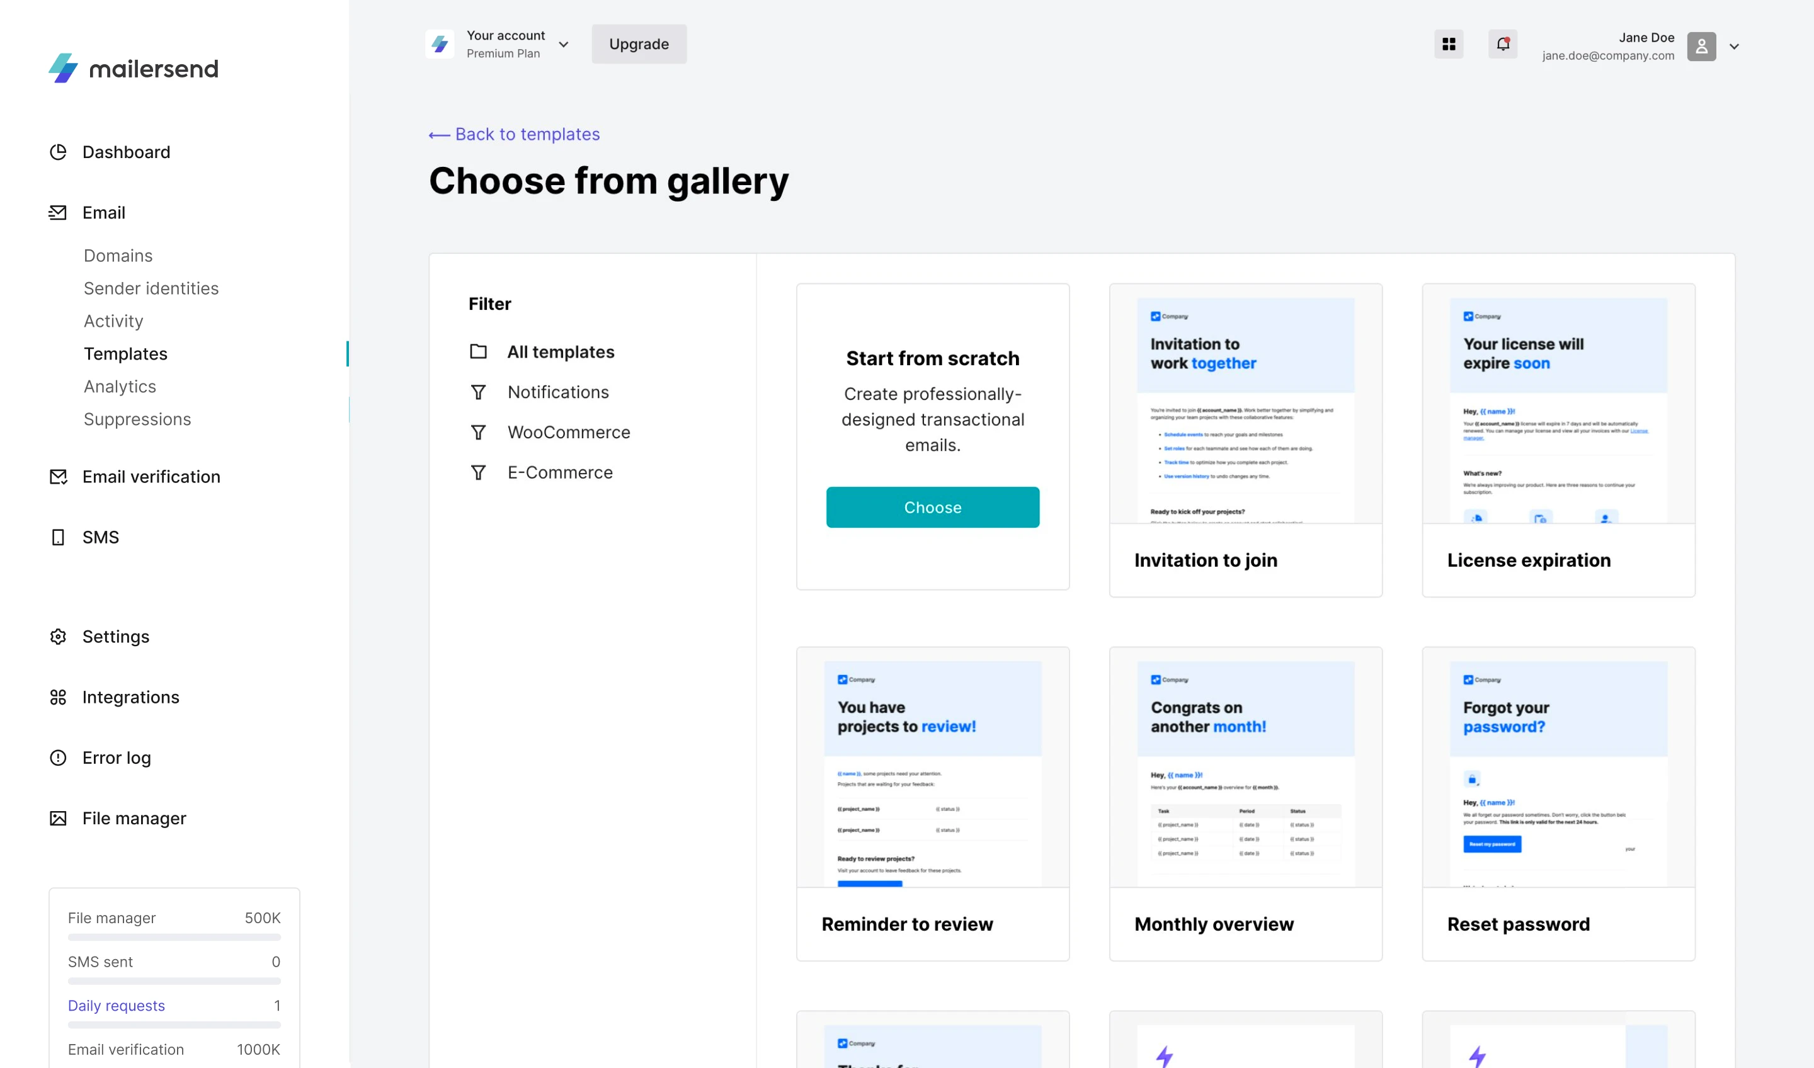Screen dimensions: 1814x1068
Task: Open the SMS section label
Action: click(101, 537)
